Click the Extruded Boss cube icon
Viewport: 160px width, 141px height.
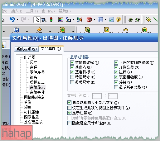coord(88,30)
